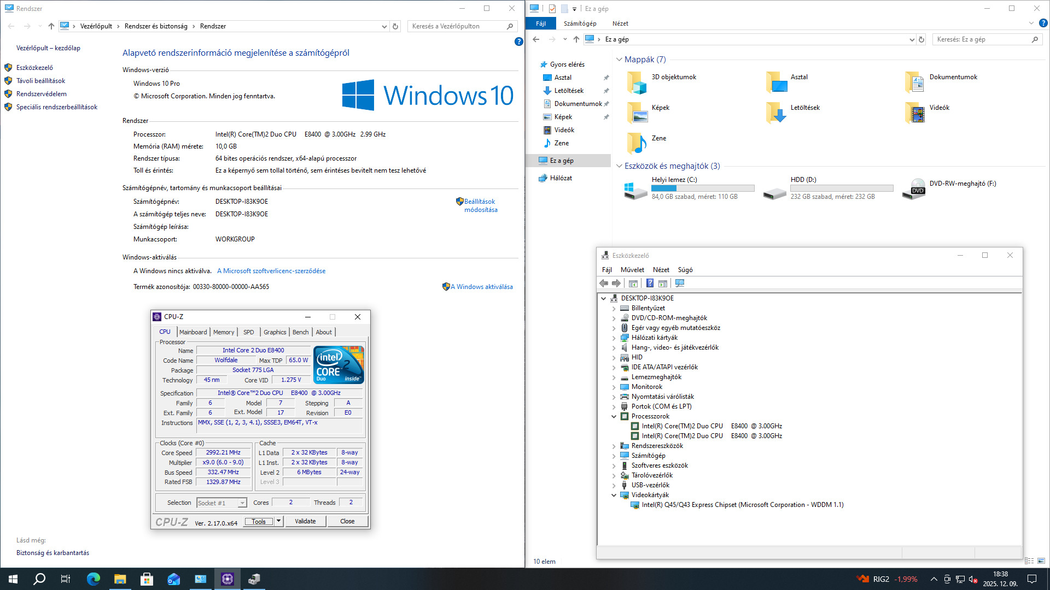Open the Művelet menu in Eszközkezelő
This screenshot has width=1050, height=590.
(x=632, y=270)
